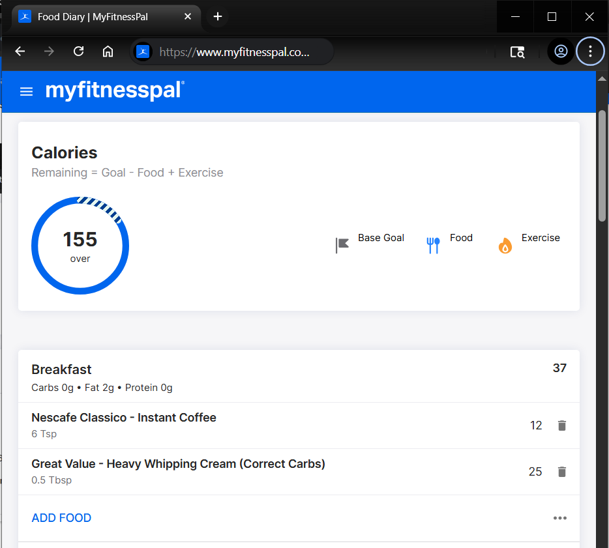Screen dimensions: 609x548
Task: Open the tab search icon in toolbar
Action: pos(517,51)
